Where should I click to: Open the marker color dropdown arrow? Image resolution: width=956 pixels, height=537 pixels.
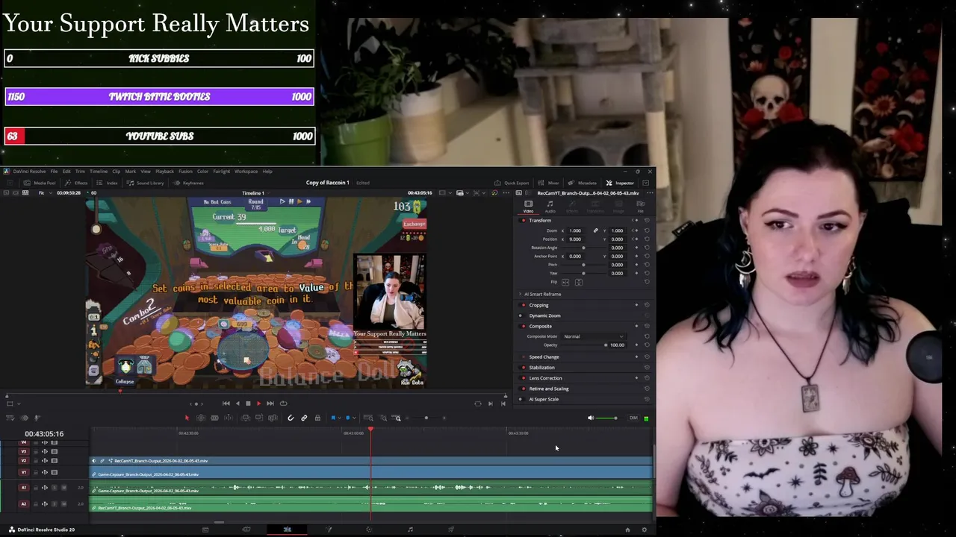[x=354, y=418]
